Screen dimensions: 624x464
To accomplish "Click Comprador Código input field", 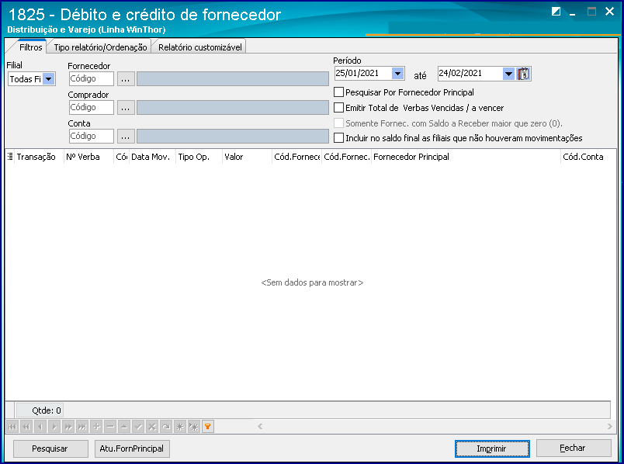I will pyautogui.click(x=91, y=107).
